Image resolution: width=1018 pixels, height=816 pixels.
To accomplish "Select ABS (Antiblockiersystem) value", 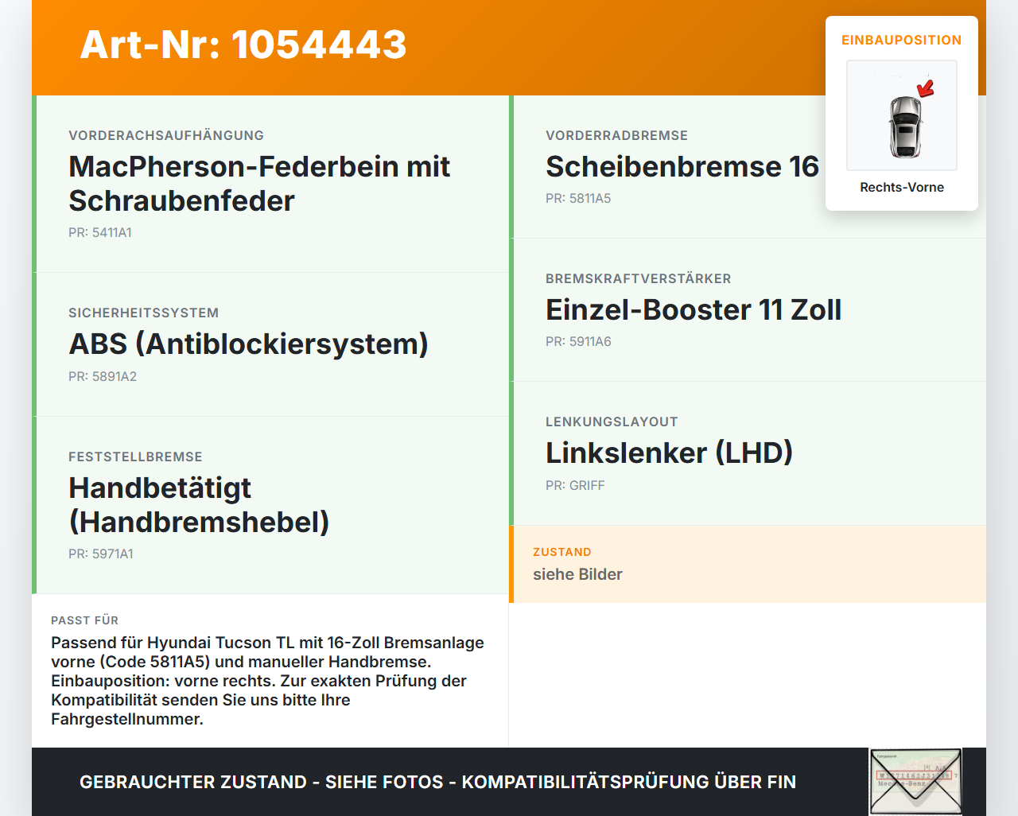I will tap(248, 344).
